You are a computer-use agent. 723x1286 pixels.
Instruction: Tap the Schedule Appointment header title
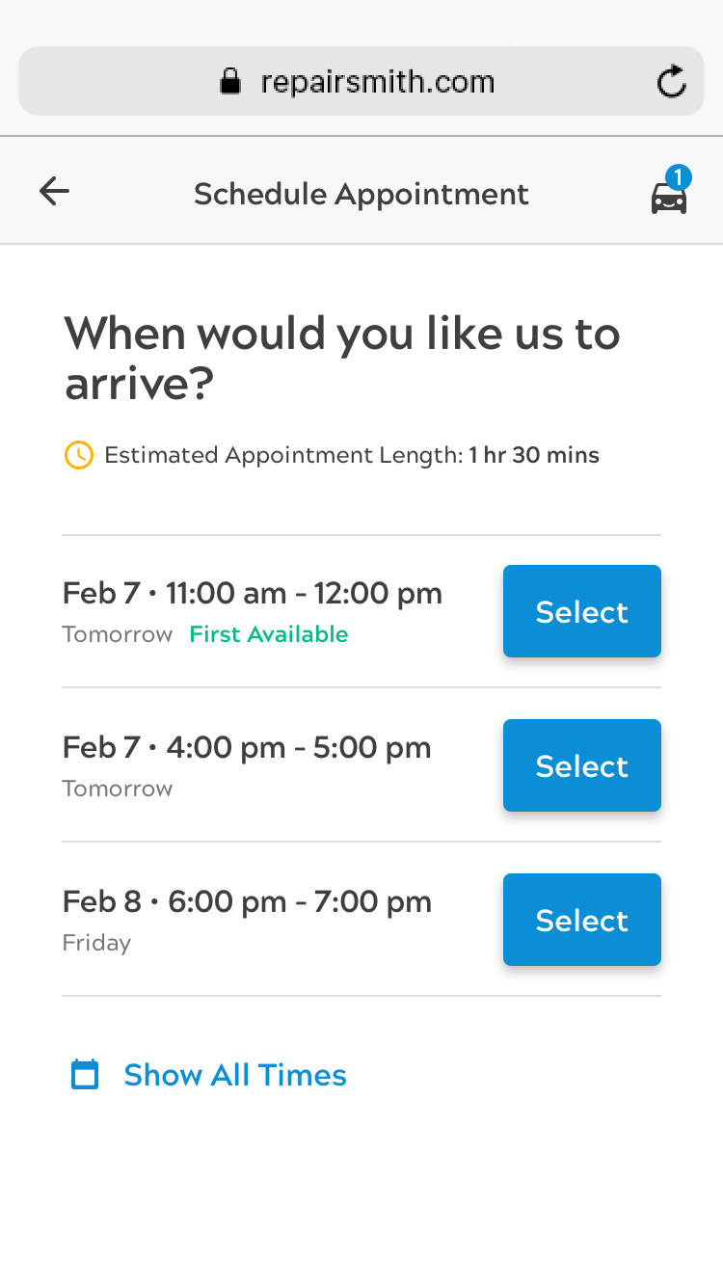361,194
